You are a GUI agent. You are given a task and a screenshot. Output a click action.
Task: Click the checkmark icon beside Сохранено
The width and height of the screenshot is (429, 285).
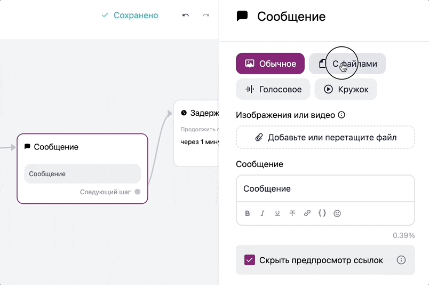pyautogui.click(x=105, y=15)
